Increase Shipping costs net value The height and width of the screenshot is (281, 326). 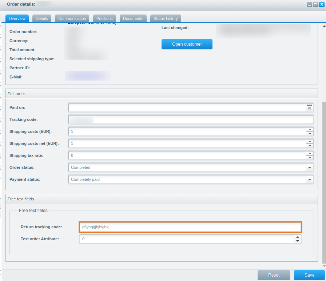(x=310, y=141)
